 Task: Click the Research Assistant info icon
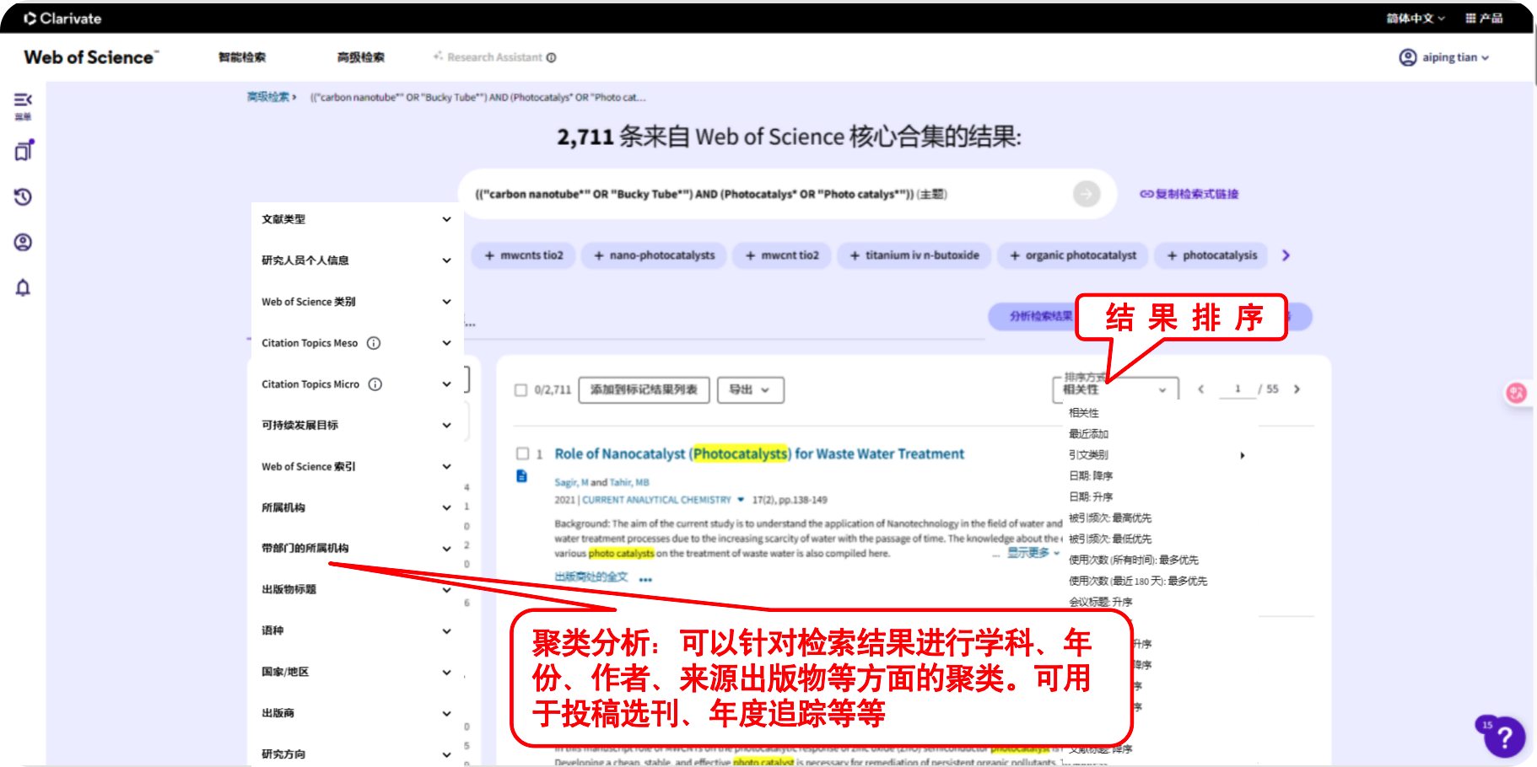pos(551,57)
